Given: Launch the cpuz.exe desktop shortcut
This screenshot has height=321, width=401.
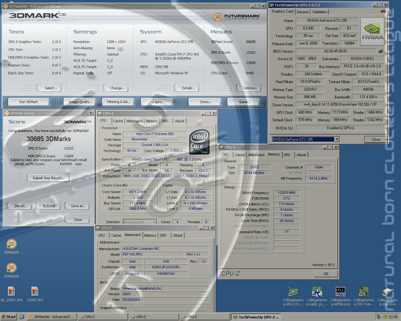Looking at the screenshot, I should coord(387,292).
